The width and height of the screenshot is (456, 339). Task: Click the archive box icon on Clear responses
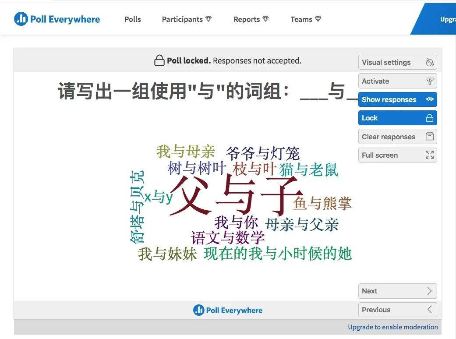(x=430, y=136)
